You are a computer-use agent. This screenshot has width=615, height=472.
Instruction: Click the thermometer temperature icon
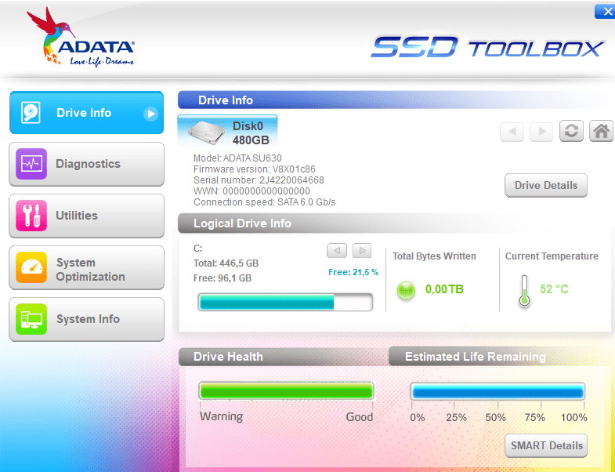pos(524,291)
